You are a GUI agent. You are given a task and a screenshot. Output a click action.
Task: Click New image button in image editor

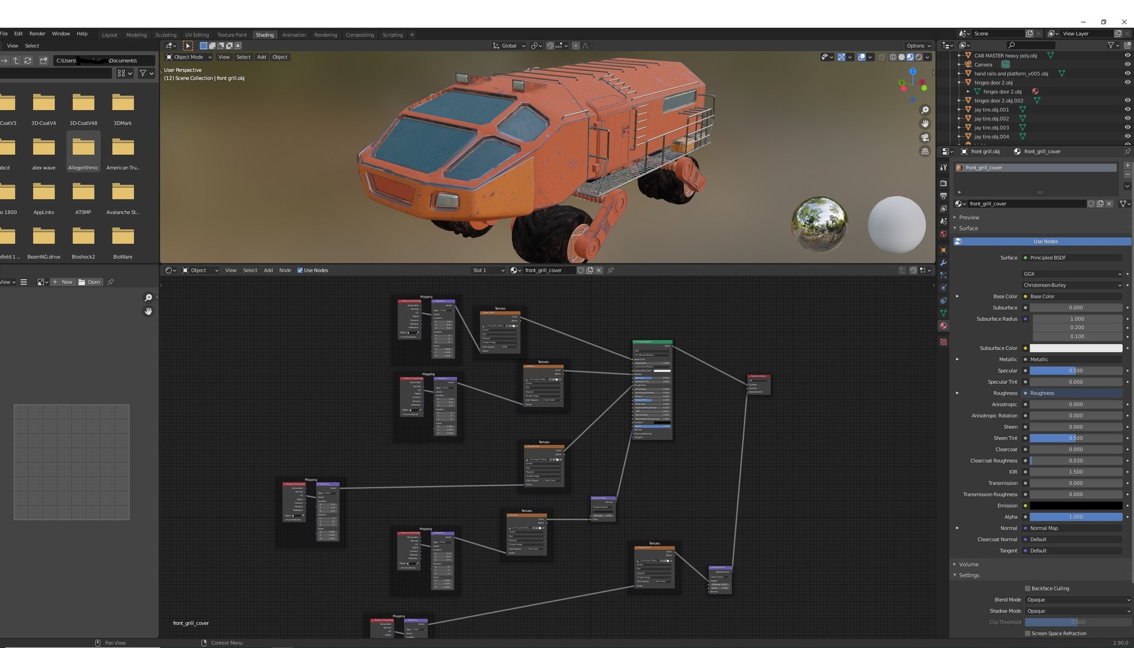pyautogui.click(x=63, y=282)
